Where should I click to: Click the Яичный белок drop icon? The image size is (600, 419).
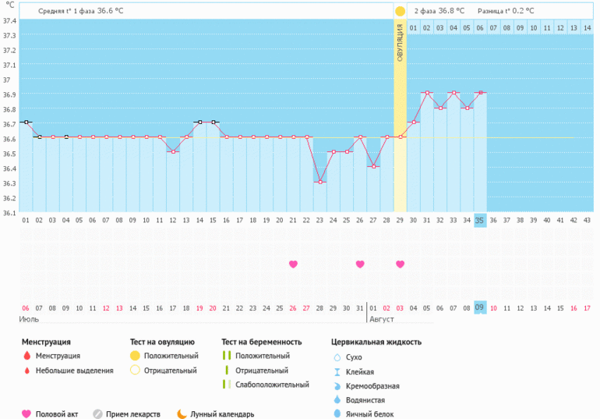(x=337, y=414)
